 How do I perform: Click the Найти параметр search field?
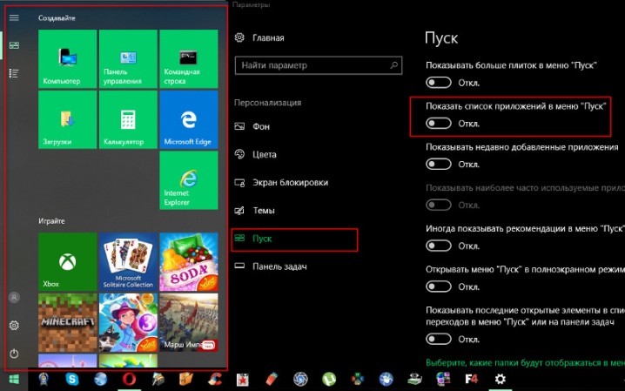point(319,65)
